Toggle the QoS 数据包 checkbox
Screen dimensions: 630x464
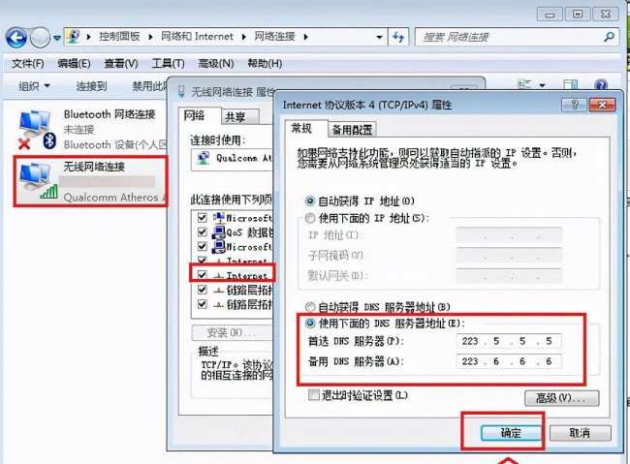(x=203, y=232)
